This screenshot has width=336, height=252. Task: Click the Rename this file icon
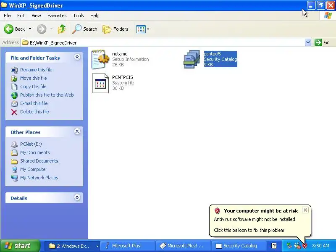14,70
